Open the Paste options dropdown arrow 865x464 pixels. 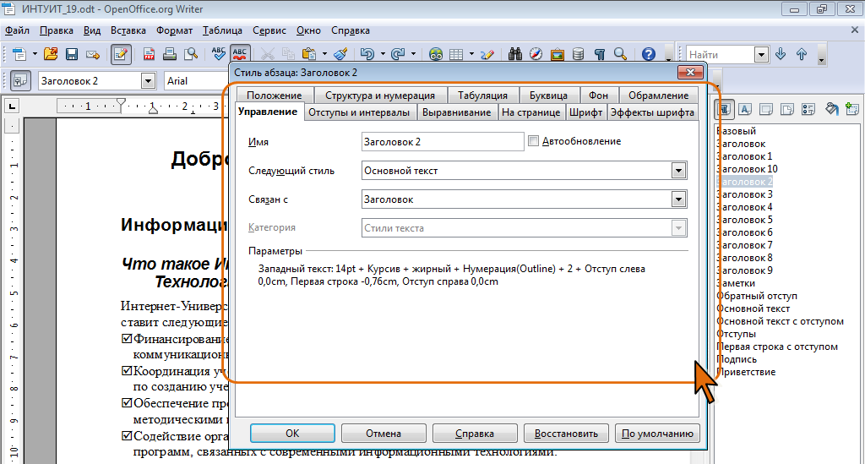click(324, 54)
